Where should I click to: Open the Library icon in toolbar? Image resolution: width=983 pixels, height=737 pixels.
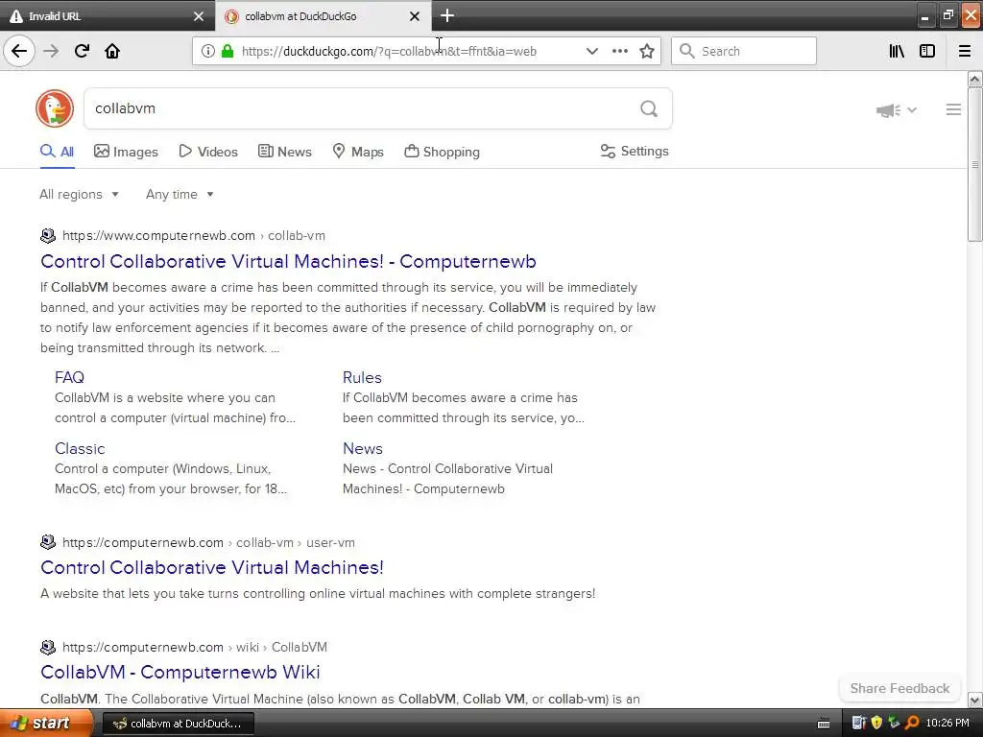[897, 51]
